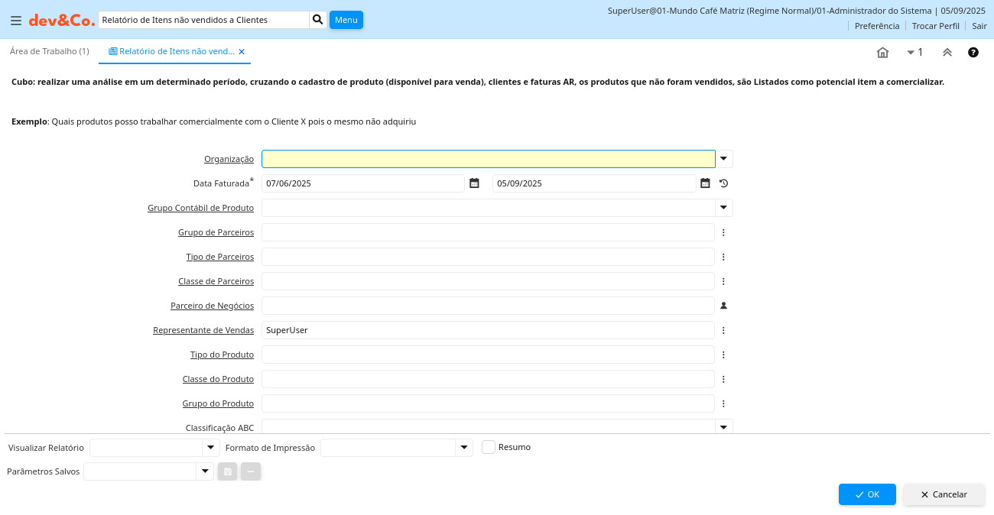Screen dimensions: 994x515
Task: Open the Formato de Impressão dropdown
Action: point(464,448)
